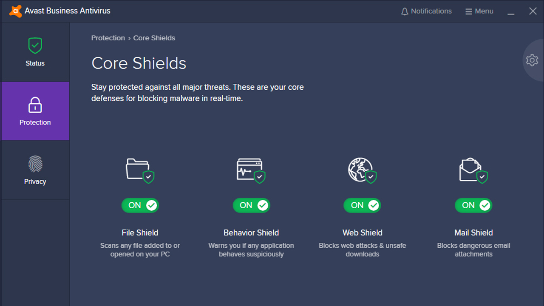Click the Protection breadcrumb link
Viewport: 544px width, 306px height.
click(x=108, y=38)
